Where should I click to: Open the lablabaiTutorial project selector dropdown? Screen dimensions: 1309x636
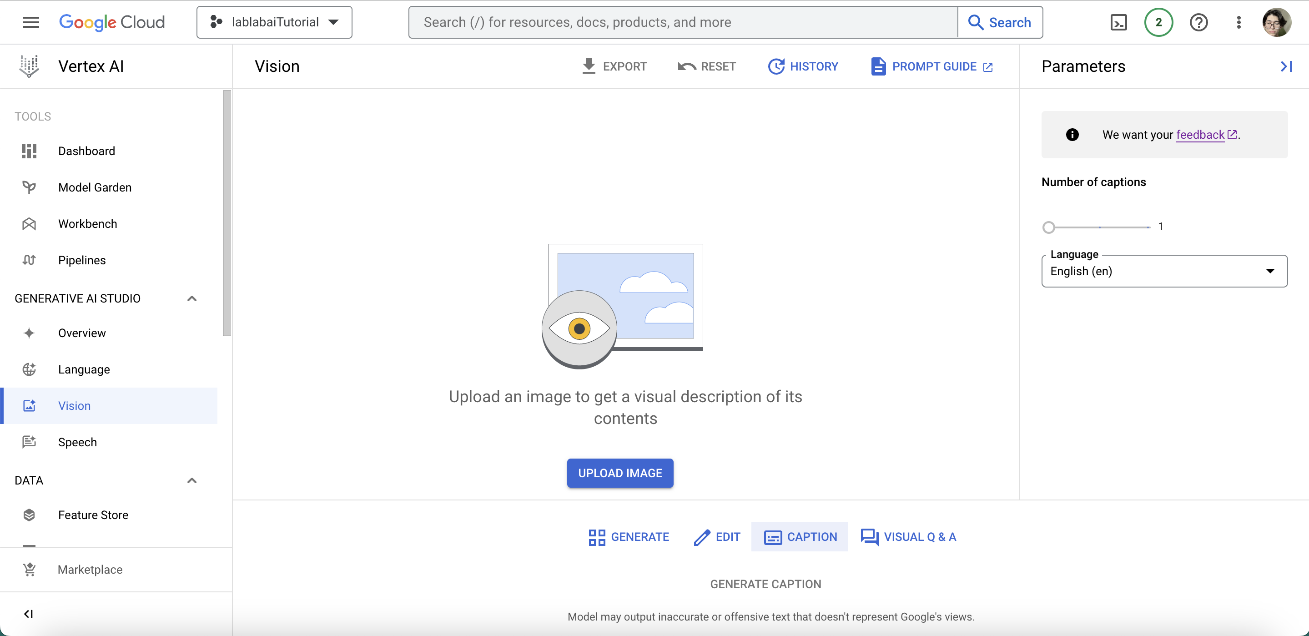click(x=274, y=22)
